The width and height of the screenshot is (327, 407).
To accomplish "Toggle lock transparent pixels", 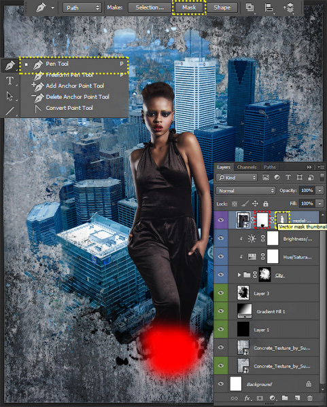I will coord(235,203).
